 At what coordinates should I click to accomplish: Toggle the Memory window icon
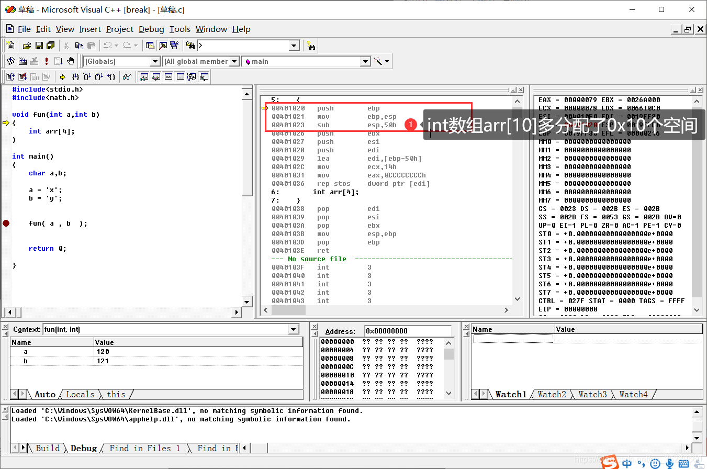[x=180, y=77]
